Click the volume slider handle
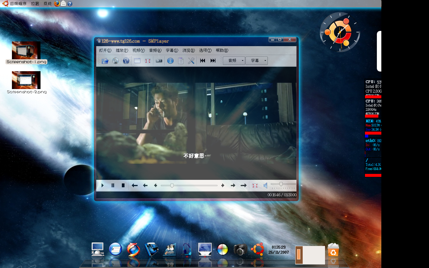The height and width of the screenshot is (268, 429). tap(281, 184)
